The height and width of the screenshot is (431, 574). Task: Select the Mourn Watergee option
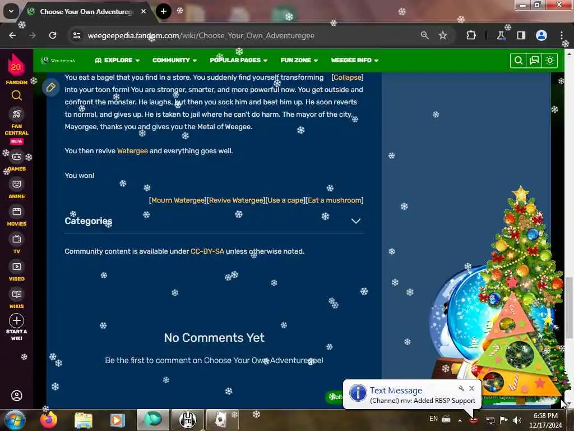pyautogui.click(x=178, y=200)
